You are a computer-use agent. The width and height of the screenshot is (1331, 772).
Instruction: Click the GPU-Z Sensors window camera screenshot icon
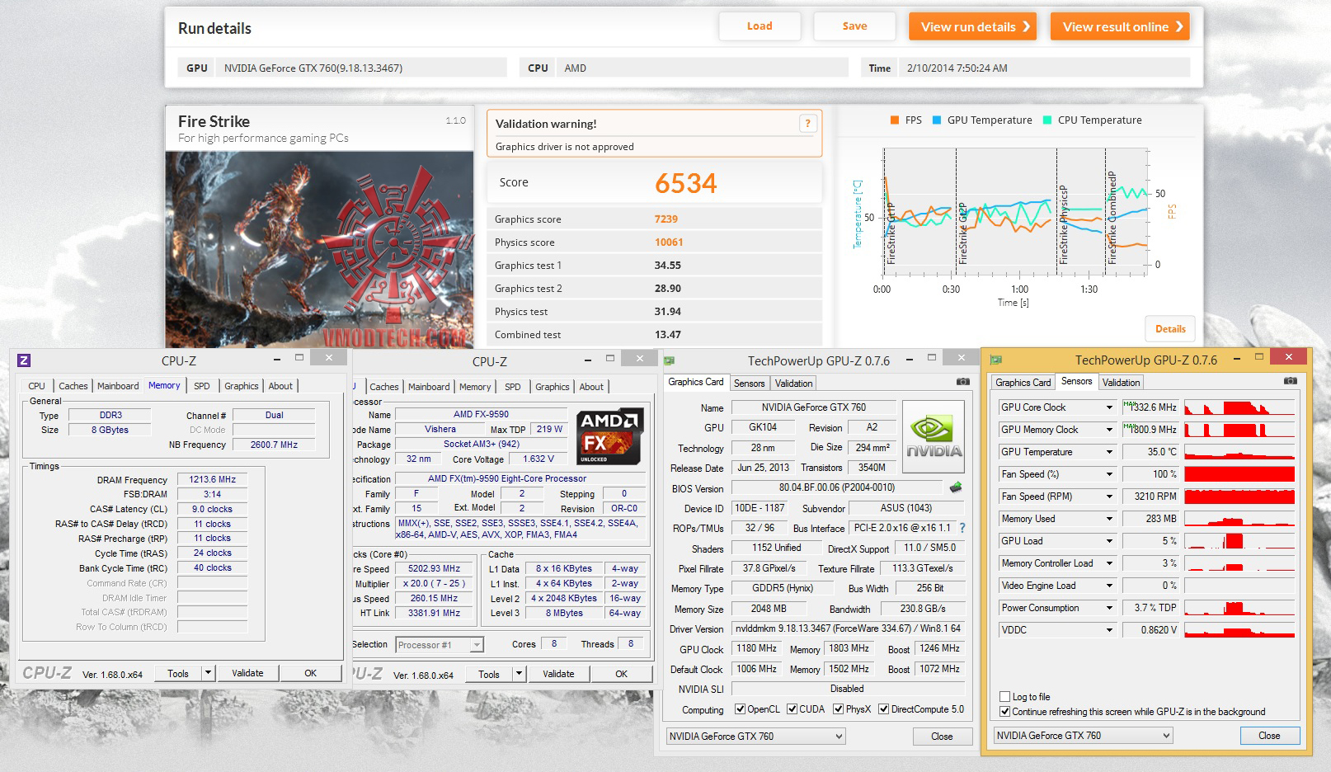(x=1291, y=381)
